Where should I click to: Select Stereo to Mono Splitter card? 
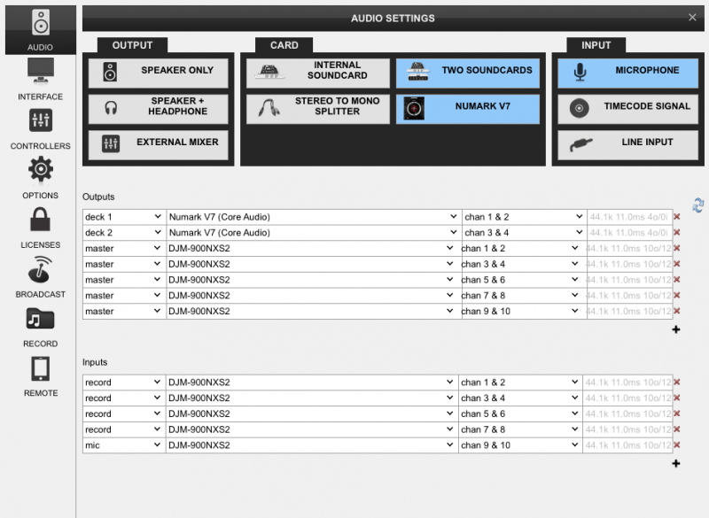click(318, 109)
